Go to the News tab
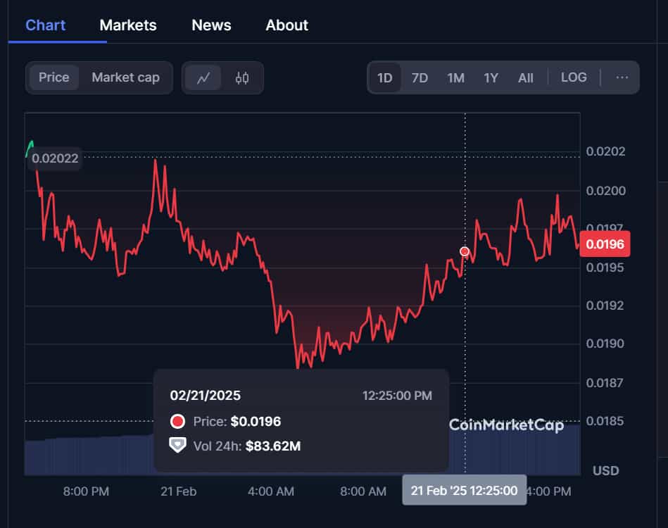The width and height of the screenshot is (668, 528). tap(211, 25)
